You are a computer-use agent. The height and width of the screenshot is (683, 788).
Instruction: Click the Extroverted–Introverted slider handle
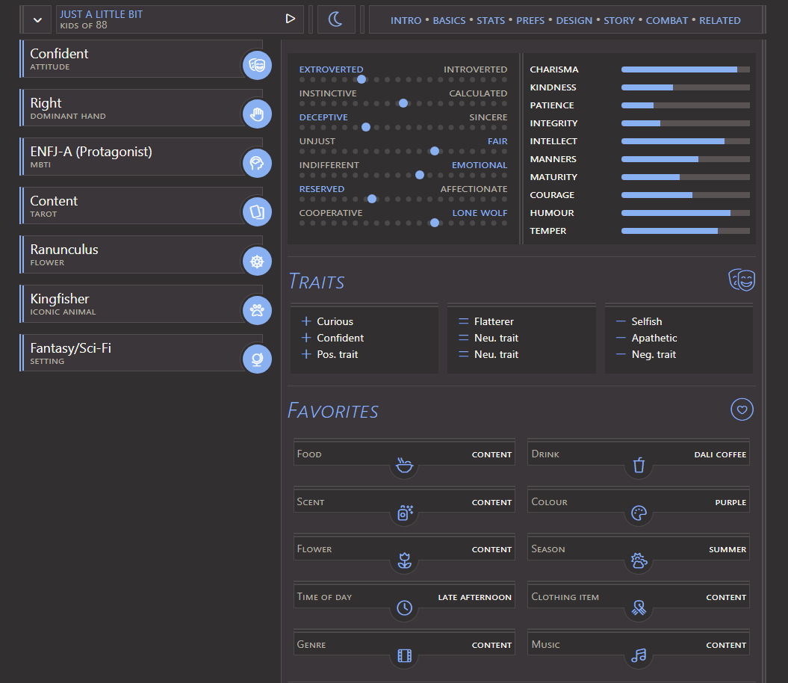tap(362, 79)
